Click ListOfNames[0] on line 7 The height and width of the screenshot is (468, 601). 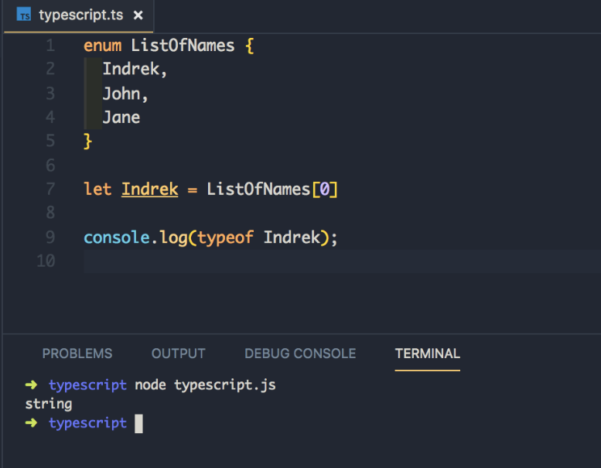pyautogui.click(x=272, y=190)
